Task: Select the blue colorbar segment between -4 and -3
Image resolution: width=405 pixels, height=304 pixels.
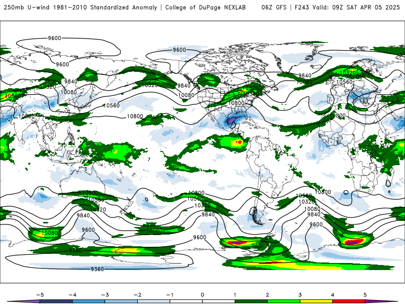Action: pos(89,301)
